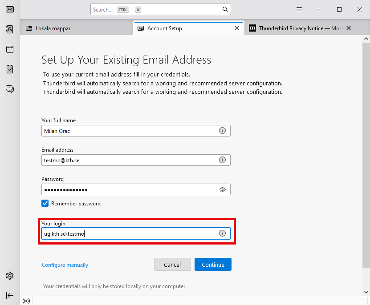Open the Chat space icon
370x305 pixels.
click(9, 89)
